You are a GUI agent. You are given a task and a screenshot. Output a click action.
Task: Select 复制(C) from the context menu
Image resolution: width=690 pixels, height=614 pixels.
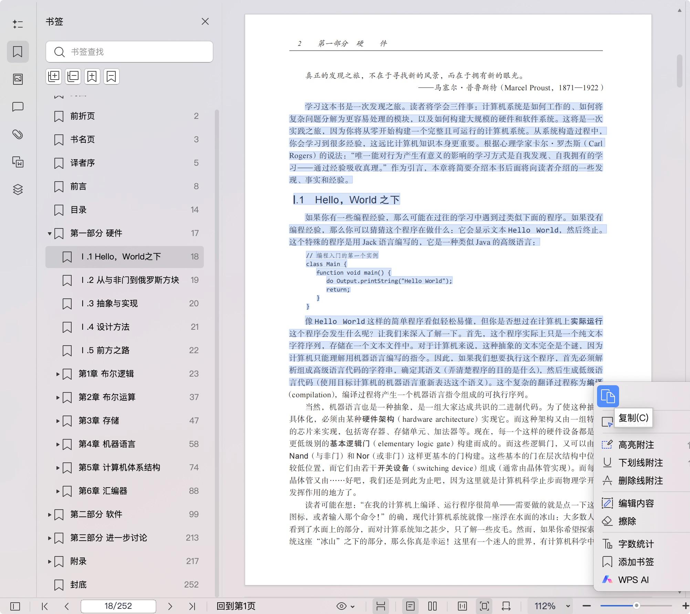click(x=633, y=418)
